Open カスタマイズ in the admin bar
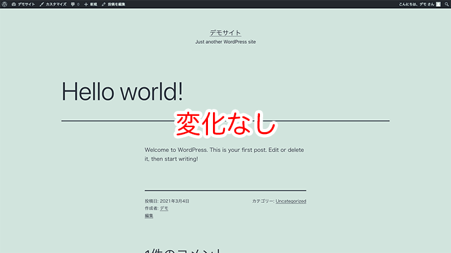 coord(53,4)
